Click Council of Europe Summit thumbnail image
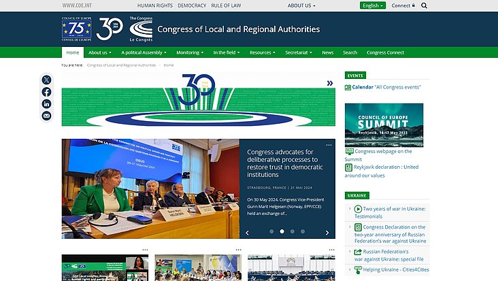The image size is (498, 281). point(384,125)
